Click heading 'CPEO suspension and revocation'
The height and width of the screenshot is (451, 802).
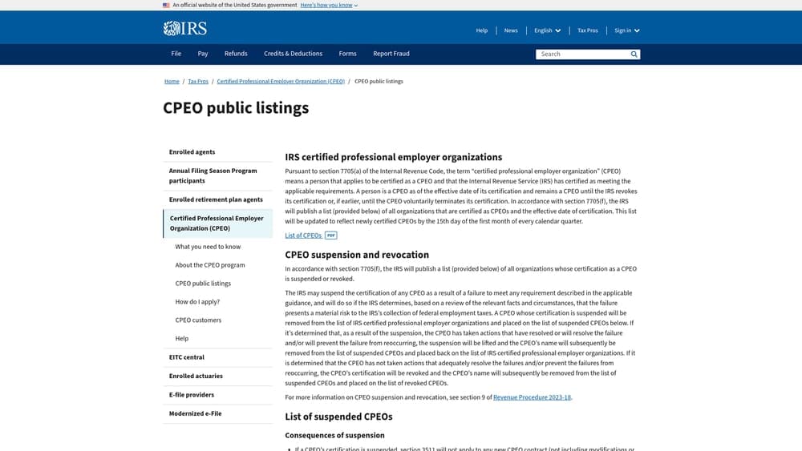tap(357, 255)
